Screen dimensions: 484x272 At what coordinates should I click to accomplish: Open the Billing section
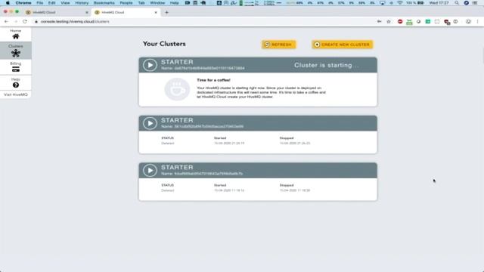click(15, 67)
